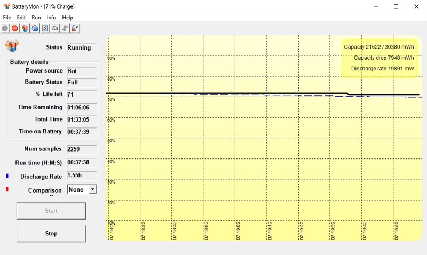The image size is (427, 255).
Task: Click the speedometer gauge toolbar icon
Action: [x=54, y=28]
